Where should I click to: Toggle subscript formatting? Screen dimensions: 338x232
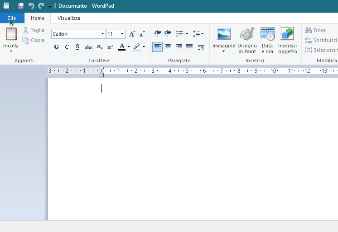(x=100, y=46)
